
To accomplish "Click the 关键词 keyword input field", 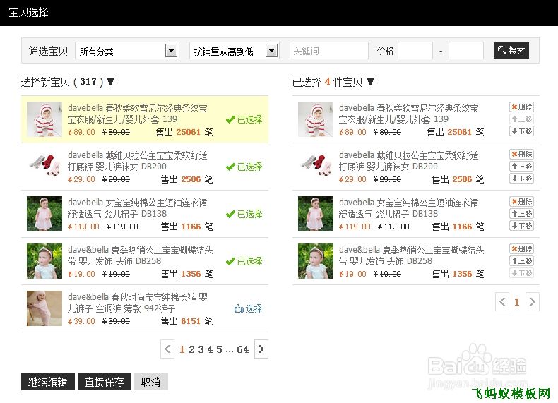I will tap(329, 51).
